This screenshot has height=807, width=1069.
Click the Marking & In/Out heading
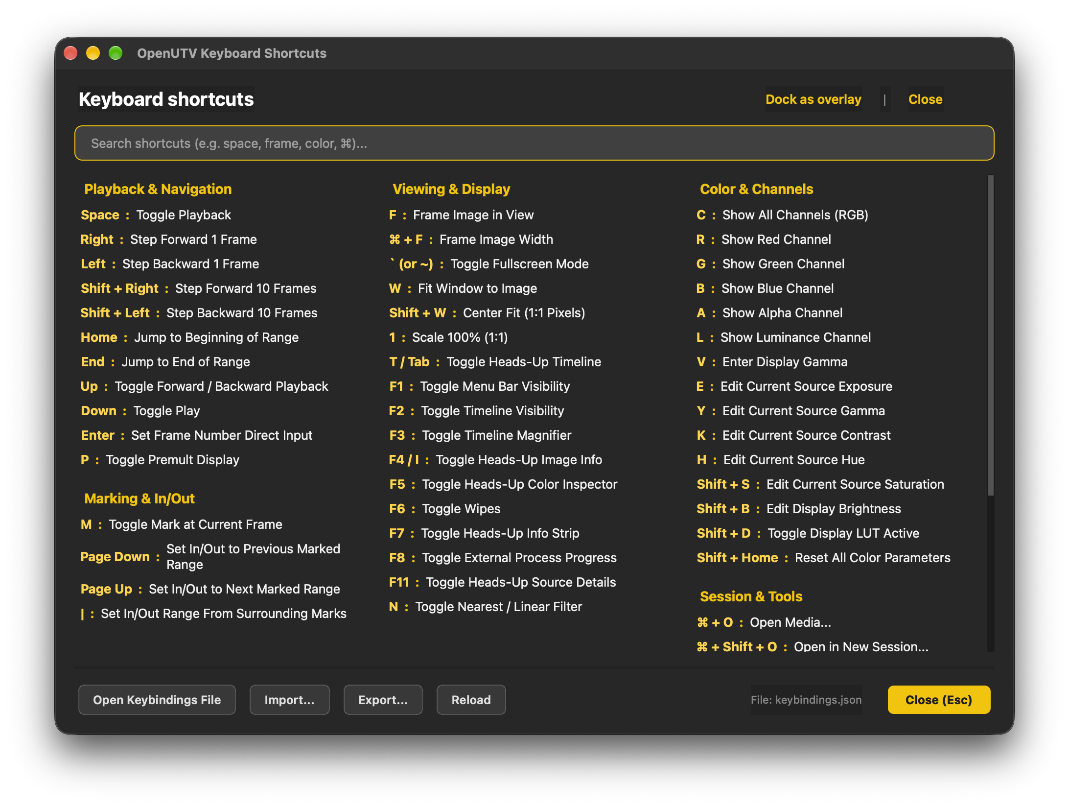(x=139, y=498)
